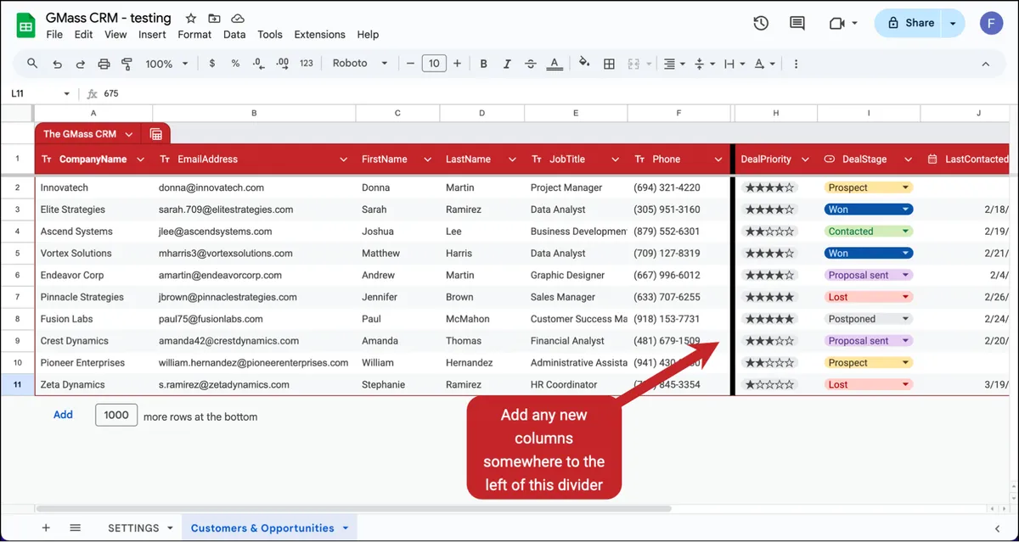The image size is (1019, 542).
Task: Open the Format menu
Action: coord(194,35)
